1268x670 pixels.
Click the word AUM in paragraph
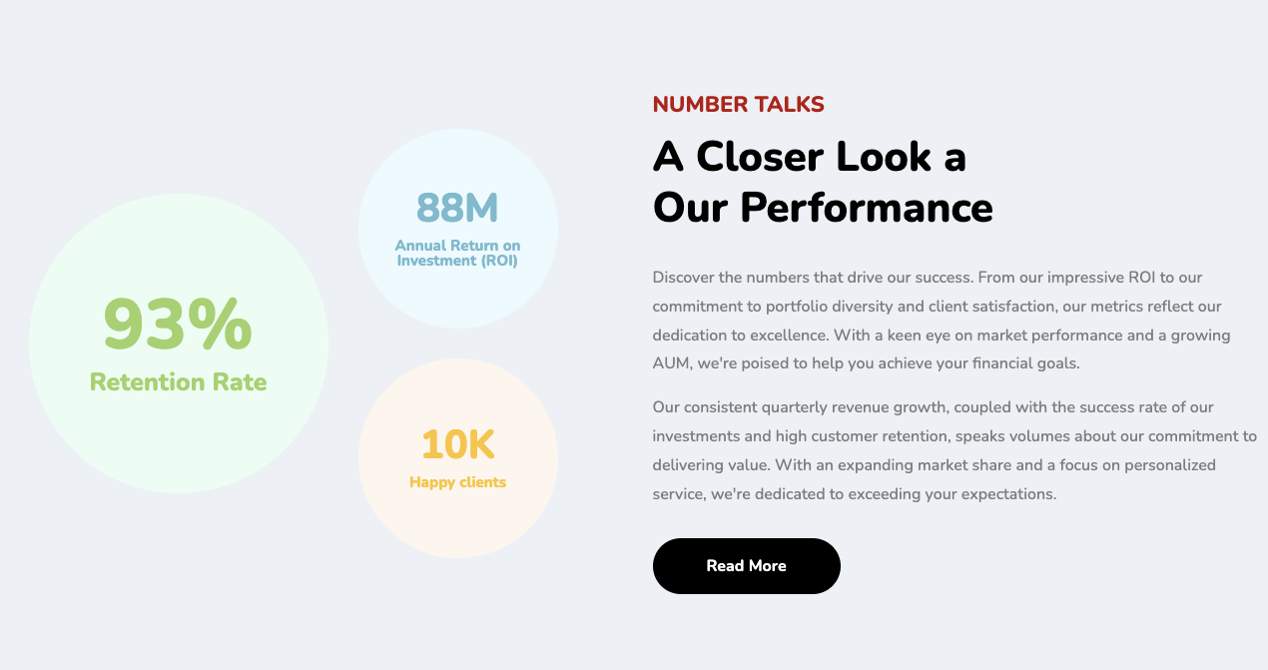click(671, 363)
